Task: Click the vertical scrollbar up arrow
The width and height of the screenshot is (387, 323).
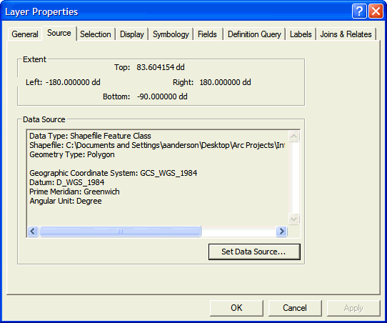Action: coord(293,136)
